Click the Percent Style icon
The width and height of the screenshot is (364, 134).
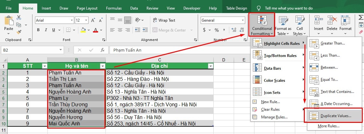point(217,30)
